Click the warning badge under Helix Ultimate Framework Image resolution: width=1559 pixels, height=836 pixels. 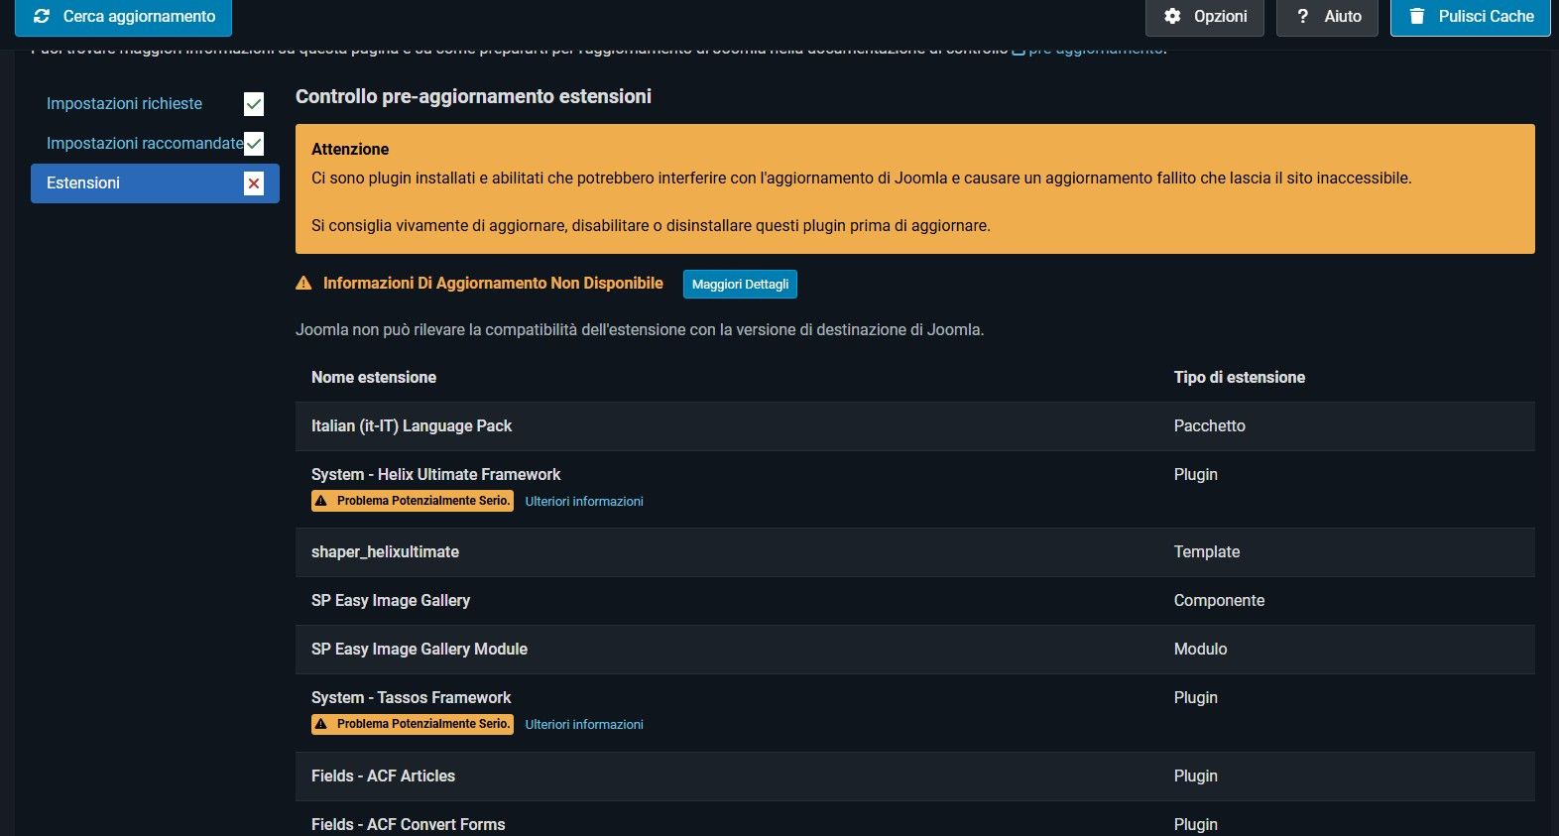412,501
